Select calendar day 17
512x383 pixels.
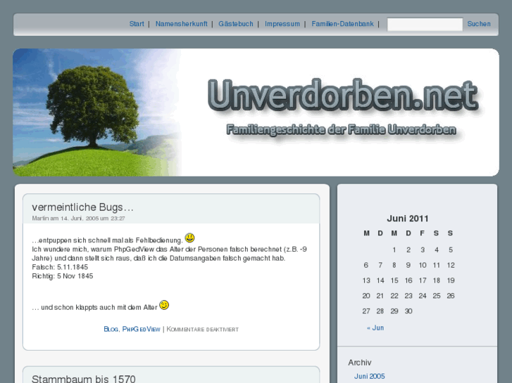pyautogui.click(x=423, y=280)
